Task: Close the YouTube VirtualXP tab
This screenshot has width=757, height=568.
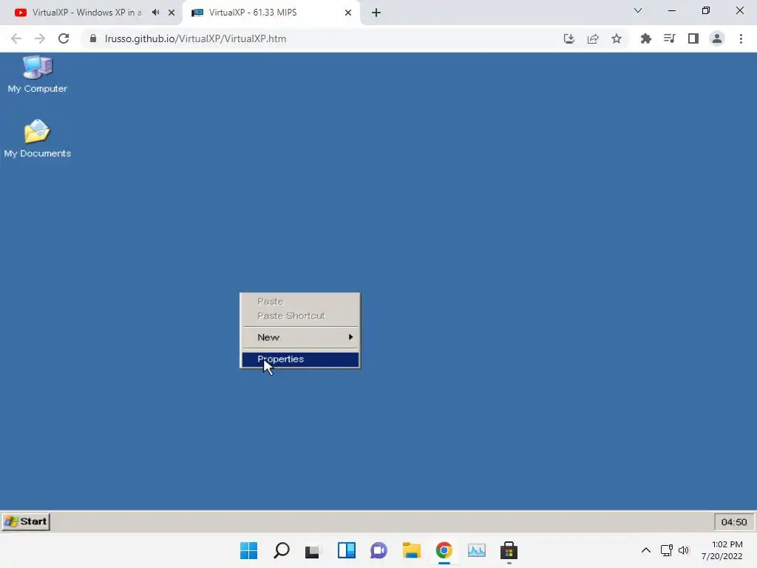Action: (172, 13)
